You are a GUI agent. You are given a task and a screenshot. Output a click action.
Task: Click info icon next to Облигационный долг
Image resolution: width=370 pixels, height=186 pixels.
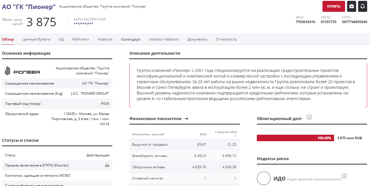[309, 117]
